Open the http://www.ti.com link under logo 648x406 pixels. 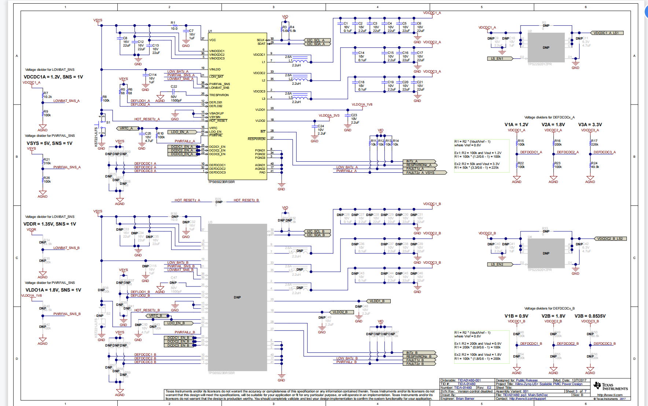coord(610,395)
